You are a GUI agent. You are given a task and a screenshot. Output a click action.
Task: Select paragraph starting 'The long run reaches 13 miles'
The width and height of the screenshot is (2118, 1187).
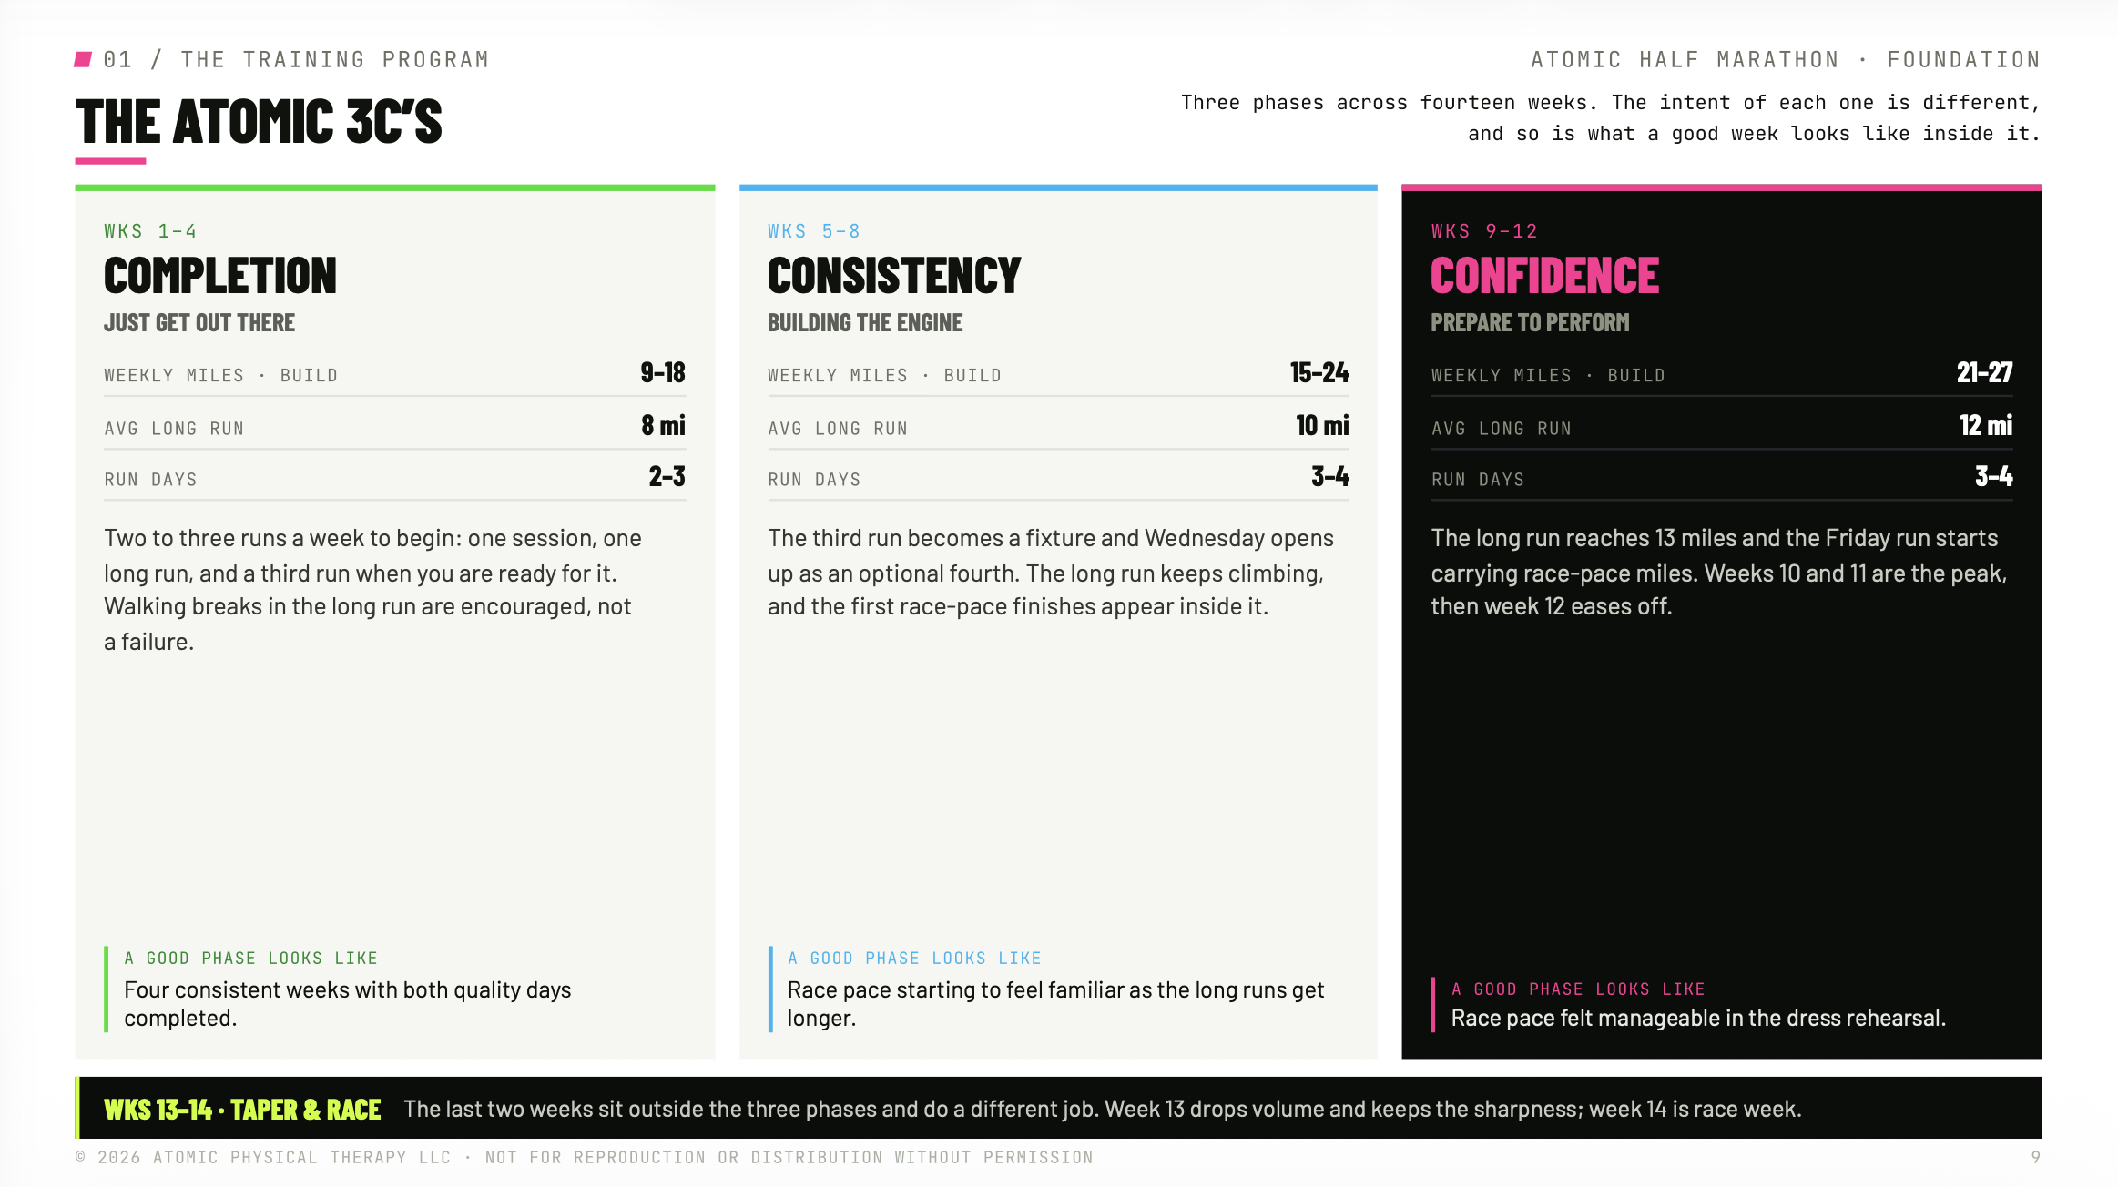point(1719,572)
